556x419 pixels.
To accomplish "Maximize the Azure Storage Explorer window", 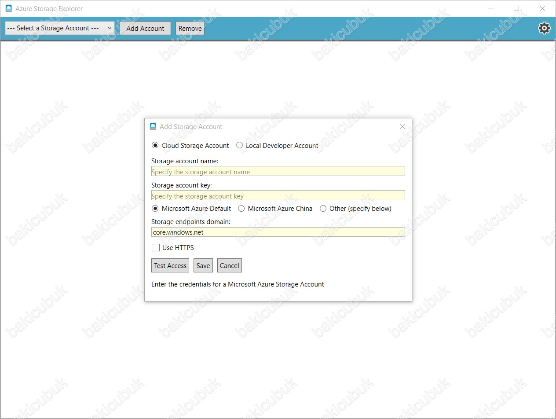I will (517, 8).
